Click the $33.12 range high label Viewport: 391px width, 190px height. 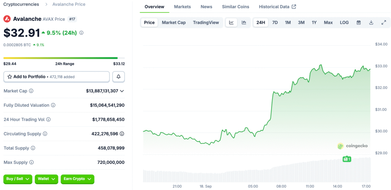pyautogui.click(x=119, y=64)
